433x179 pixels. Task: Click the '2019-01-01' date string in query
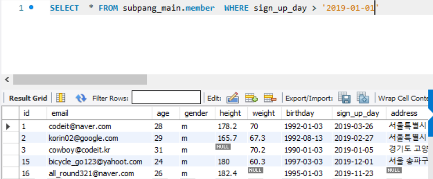[350, 8]
